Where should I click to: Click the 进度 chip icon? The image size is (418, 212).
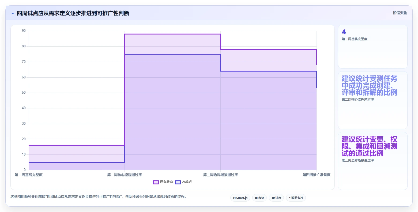point(273,198)
